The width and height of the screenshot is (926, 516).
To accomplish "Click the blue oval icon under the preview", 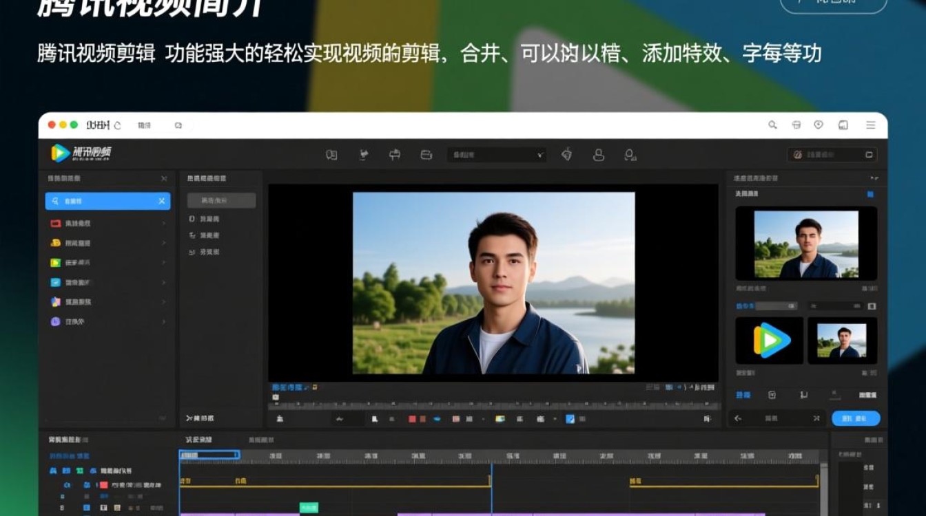I will point(437,418).
